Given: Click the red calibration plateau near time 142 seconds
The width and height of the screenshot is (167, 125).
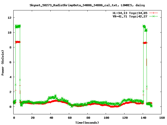Looking at the screenshot, I should click(x=145, y=43).
